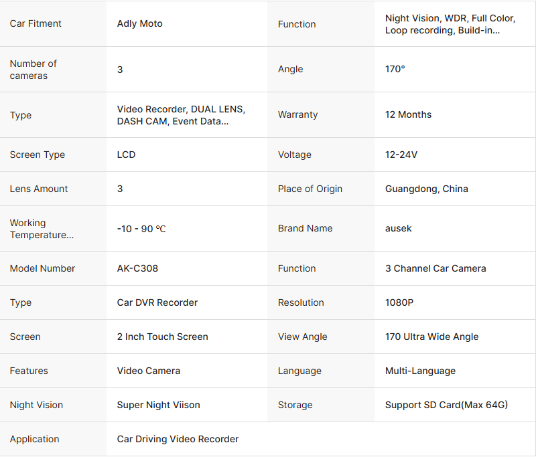
Task: Select the "170°" angle value
Action: [395, 70]
